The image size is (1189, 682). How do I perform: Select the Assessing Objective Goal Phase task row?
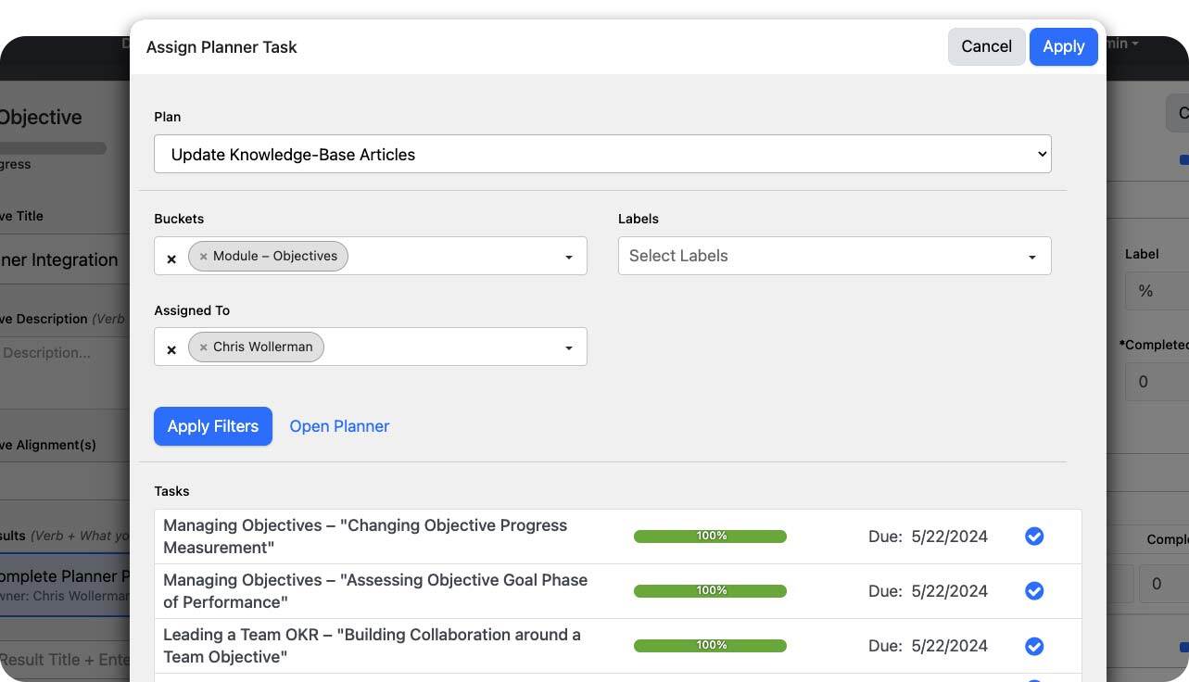375,591
